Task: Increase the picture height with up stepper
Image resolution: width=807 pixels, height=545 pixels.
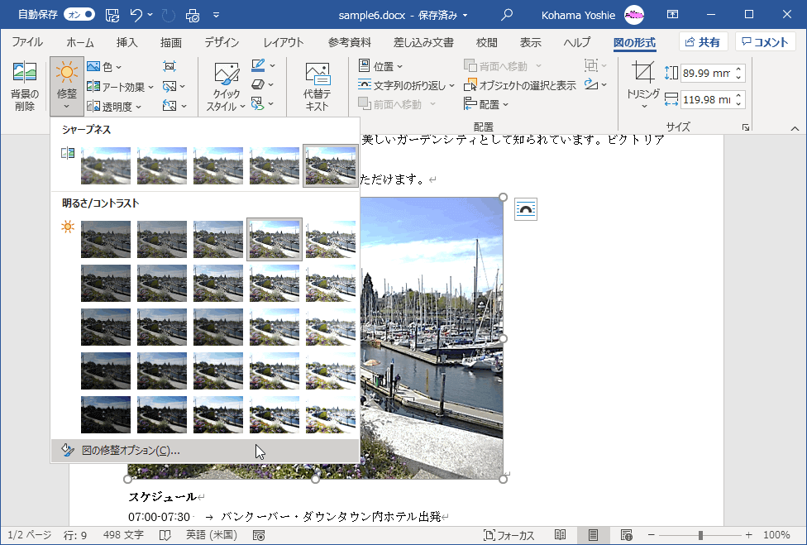Action: coord(738,69)
